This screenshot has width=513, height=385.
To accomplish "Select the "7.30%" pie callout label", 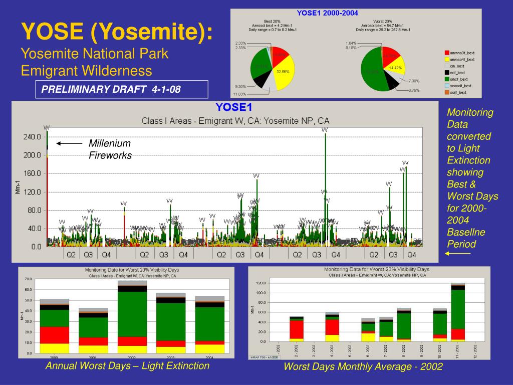I will pos(414,81).
